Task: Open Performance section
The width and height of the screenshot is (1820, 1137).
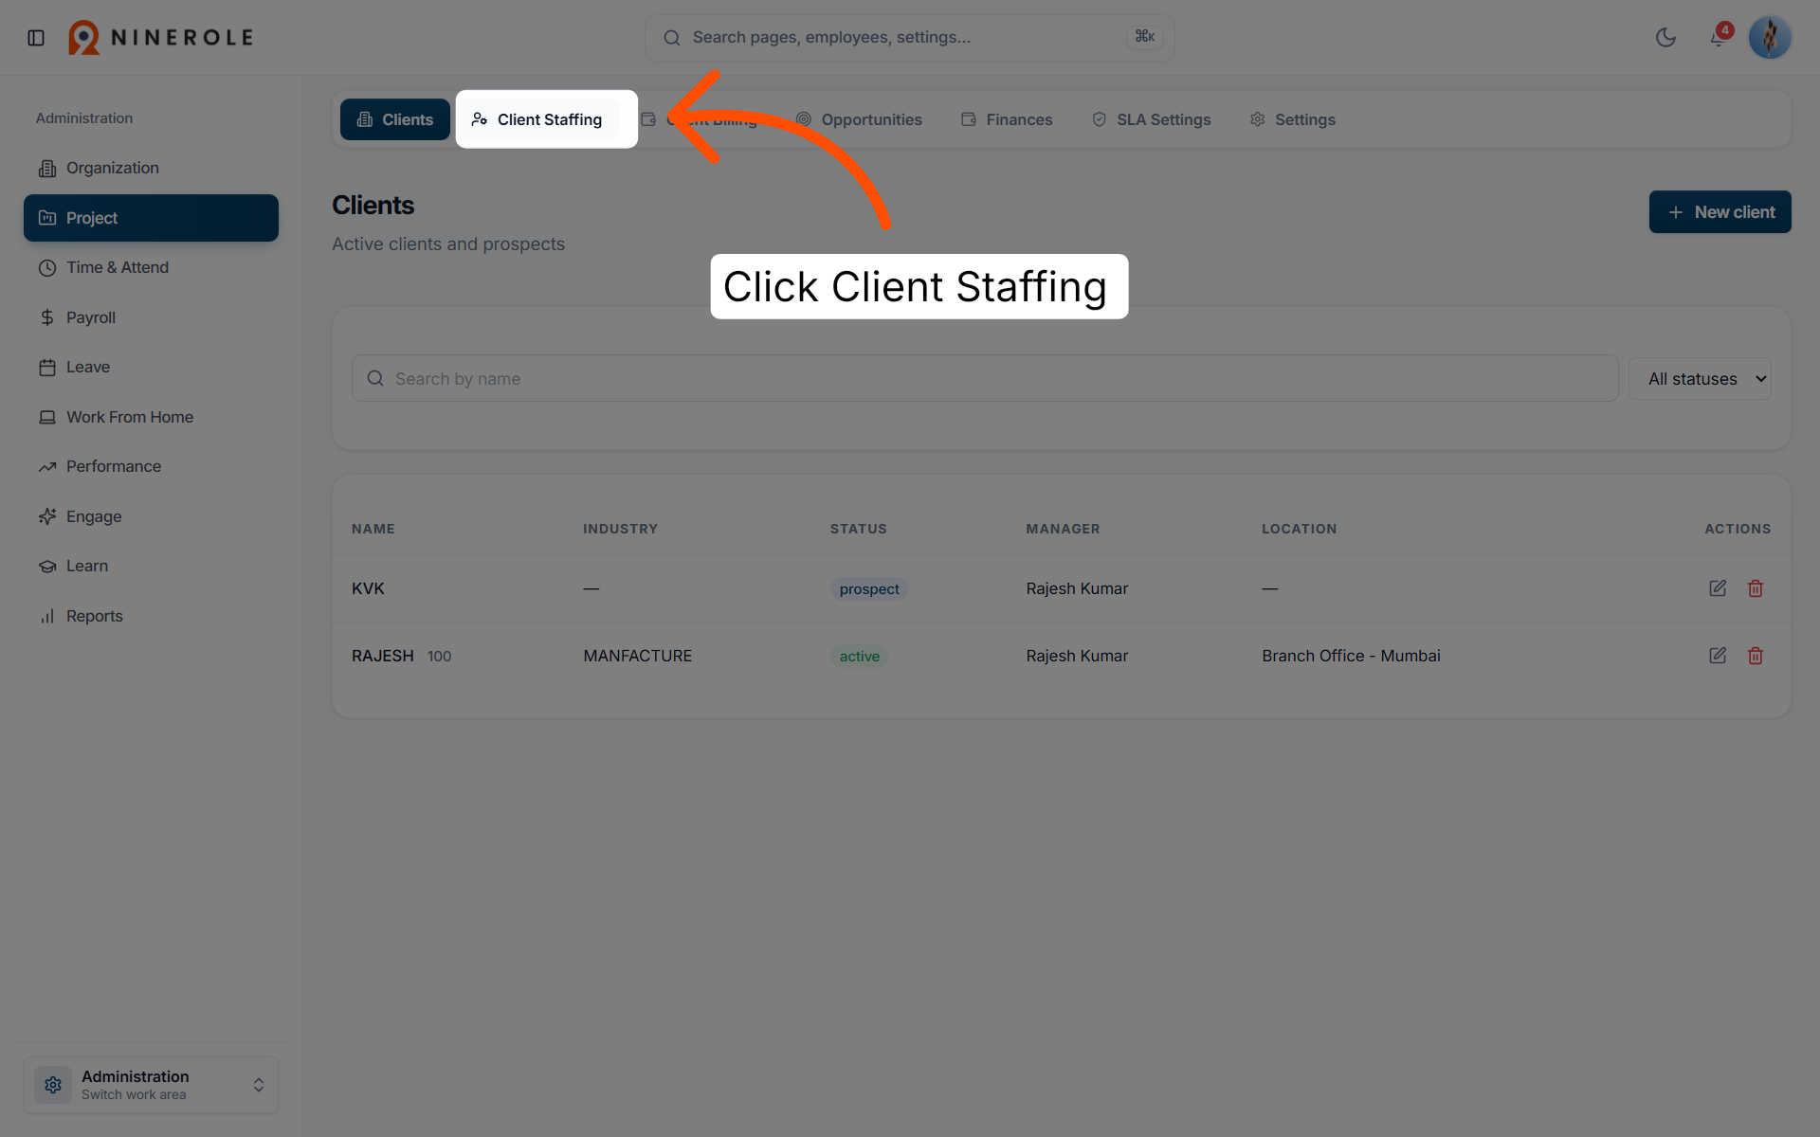Action: (151, 466)
